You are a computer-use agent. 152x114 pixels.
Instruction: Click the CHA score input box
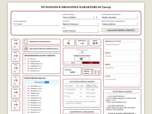(x=15, y=108)
